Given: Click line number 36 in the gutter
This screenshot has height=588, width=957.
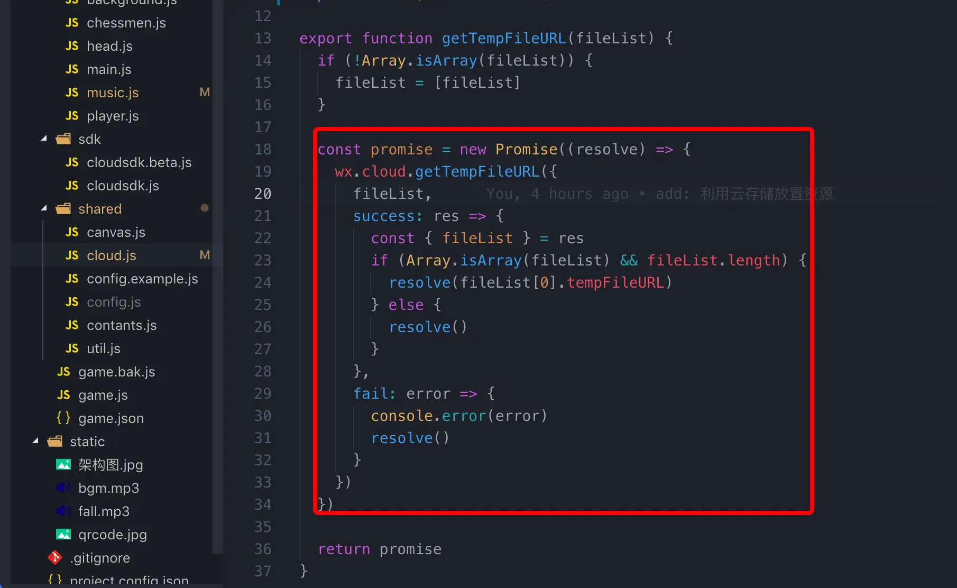Looking at the screenshot, I should (263, 549).
